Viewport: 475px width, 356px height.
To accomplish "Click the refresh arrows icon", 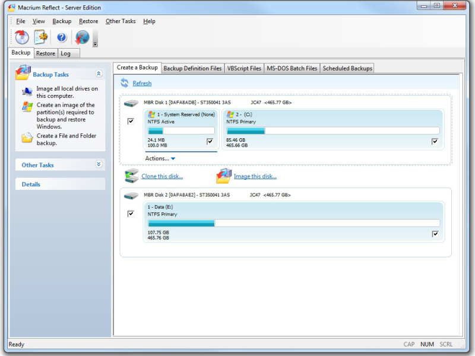I will pos(125,82).
